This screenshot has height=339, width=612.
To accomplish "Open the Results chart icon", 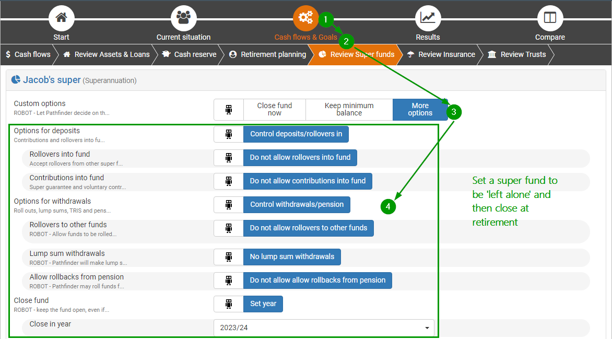I will [428, 18].
